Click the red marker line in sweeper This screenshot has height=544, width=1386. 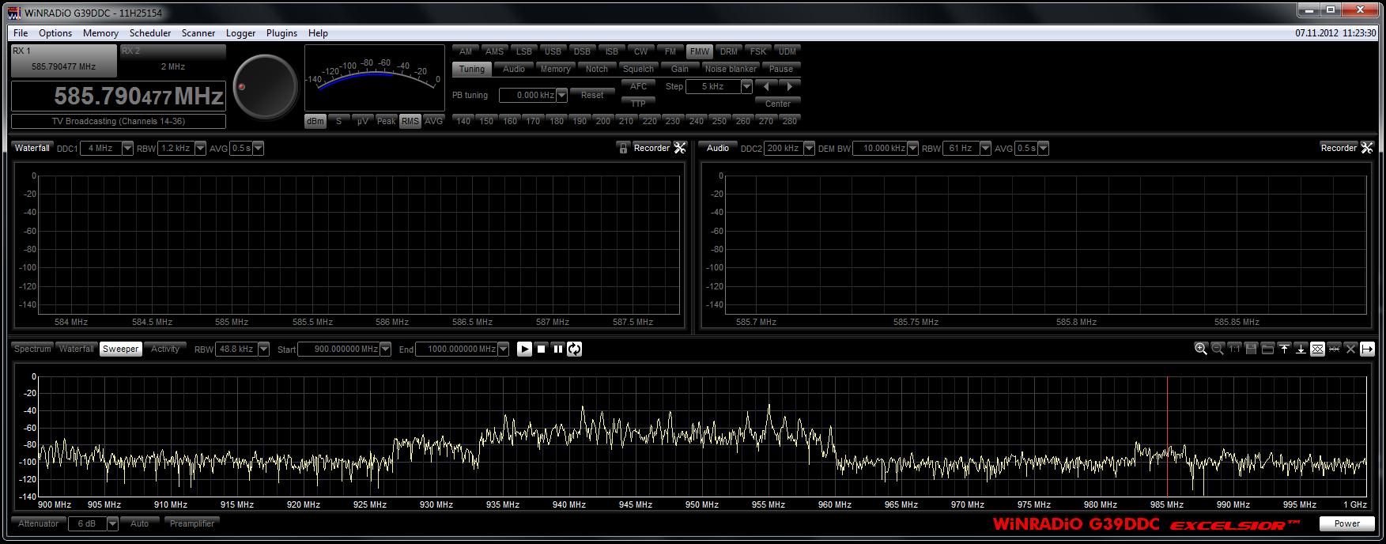coord(1167,436)
